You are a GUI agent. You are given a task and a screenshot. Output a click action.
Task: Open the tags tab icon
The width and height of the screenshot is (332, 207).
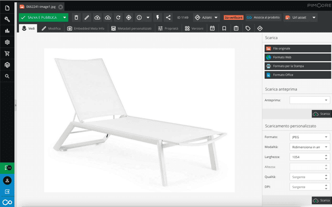point(248,29)
